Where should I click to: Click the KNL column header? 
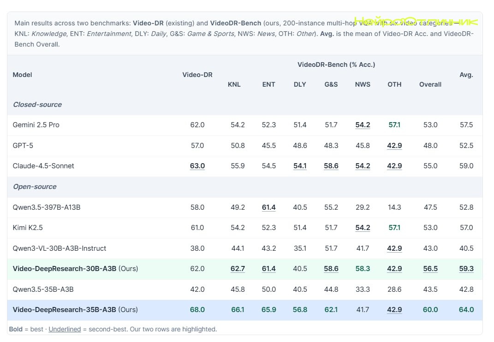[x=234, y=84]
